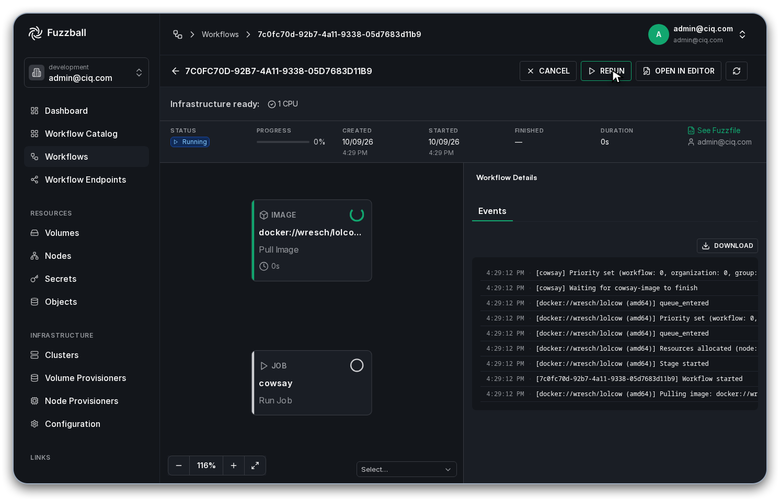Image resolution: width=780 pixels, height=501 pixels.
Task: Zoom in with the plus button
Action: (x=234, y=466)
